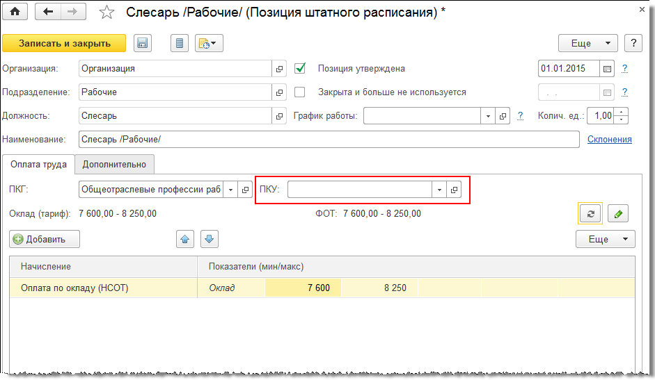Viewport: 655px width, 380px height.
Task: Expand the ПКУ dropdown list
Action: (439, 190)
